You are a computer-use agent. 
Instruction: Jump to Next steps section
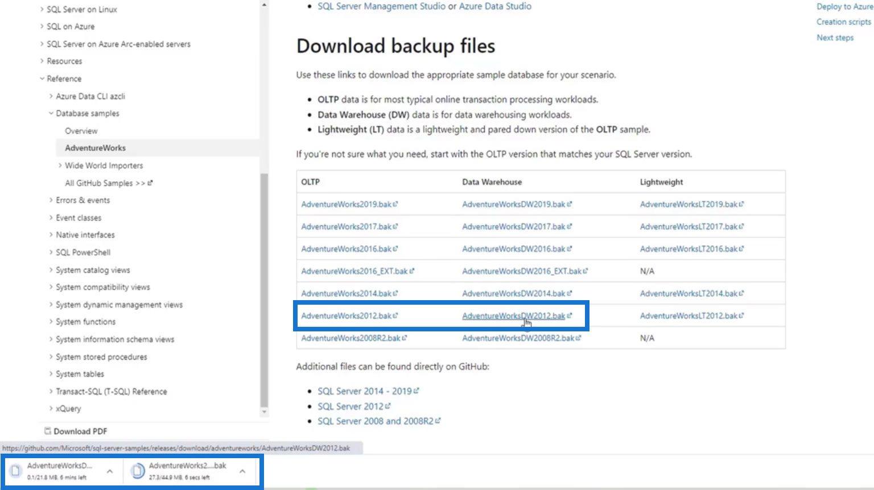pyautogui.click(x=835, y=38)
